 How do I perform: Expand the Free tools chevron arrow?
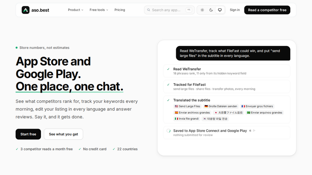coord(107,10)
